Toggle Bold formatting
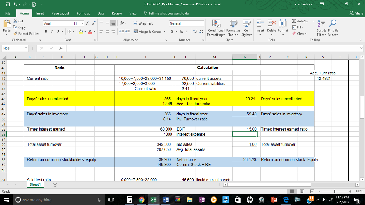The width and height of the screenshot is (365, 205). point(46,32)
